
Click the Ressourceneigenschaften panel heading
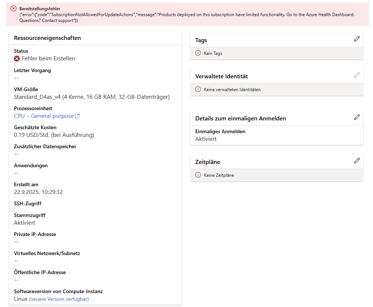point(48,38)
